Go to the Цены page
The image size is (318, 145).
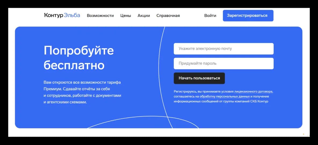[125, 16]
